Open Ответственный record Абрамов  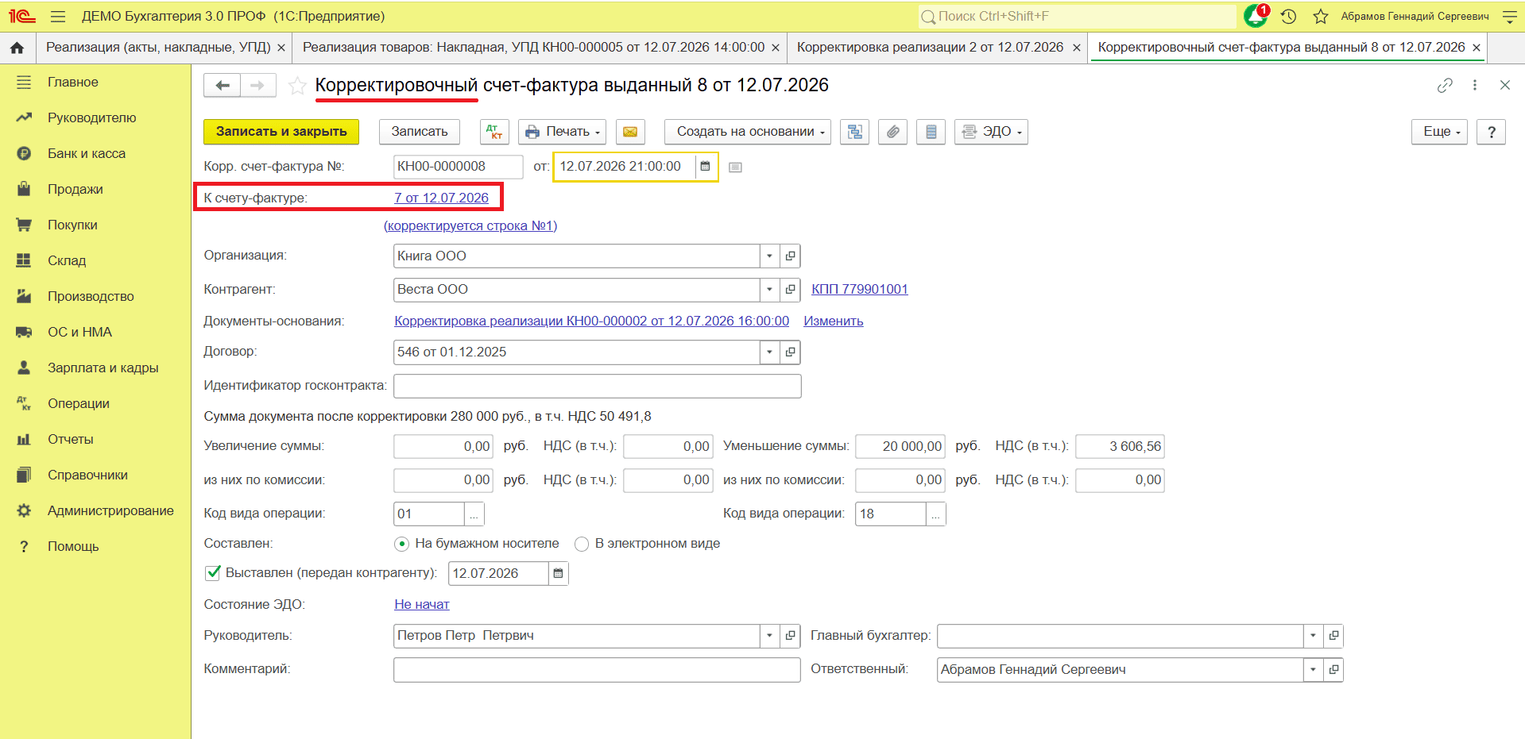(1333, 670)
